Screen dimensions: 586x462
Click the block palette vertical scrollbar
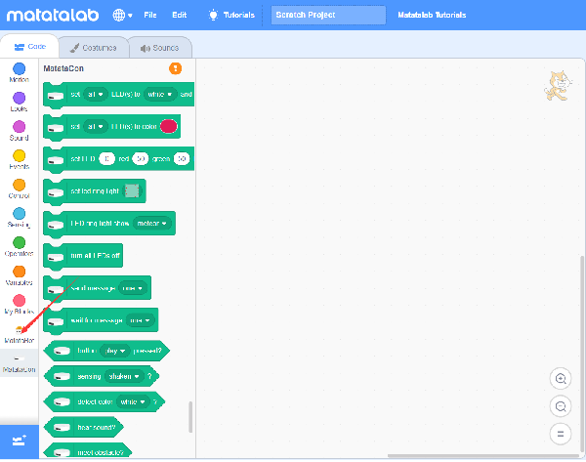coord(190,417)
